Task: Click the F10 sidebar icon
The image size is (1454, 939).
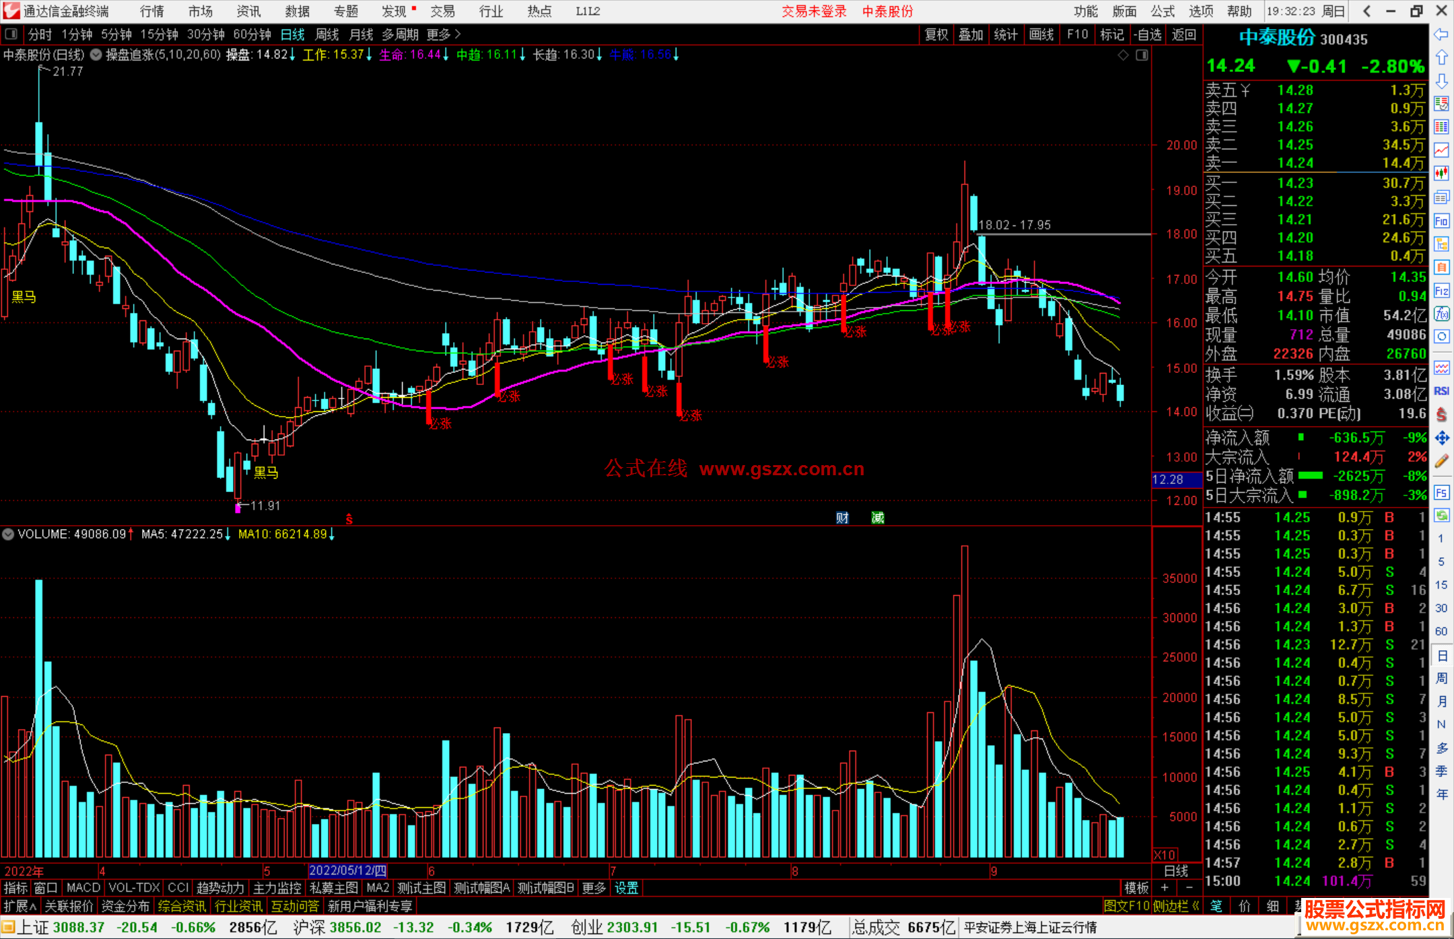Action: point(1441,221)
